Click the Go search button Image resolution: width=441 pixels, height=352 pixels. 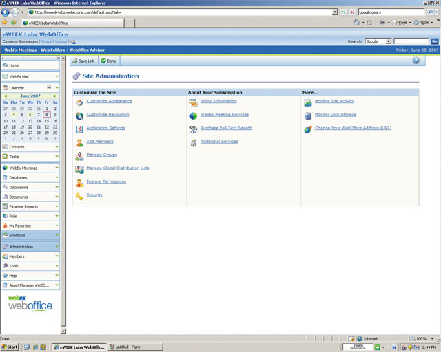click(435, 41)
